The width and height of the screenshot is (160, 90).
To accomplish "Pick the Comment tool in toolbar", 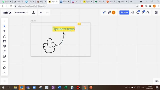I will click(x=4, y=46).
